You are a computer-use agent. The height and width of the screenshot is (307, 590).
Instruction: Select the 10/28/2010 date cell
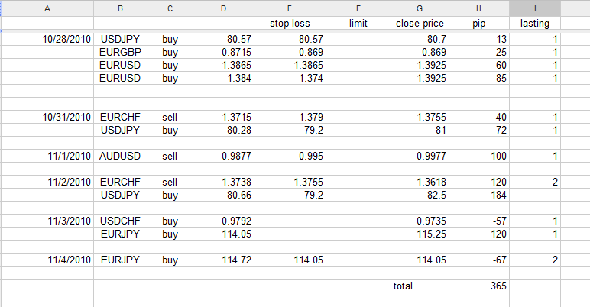pyautogui.click(x=67, y=38)
